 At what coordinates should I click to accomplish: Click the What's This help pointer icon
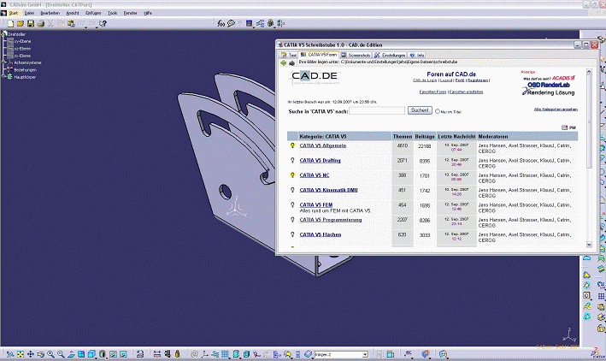[103, 24]
